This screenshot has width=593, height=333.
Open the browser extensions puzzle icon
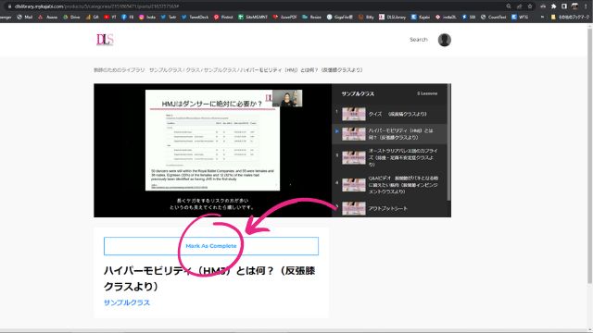point(554,6)
